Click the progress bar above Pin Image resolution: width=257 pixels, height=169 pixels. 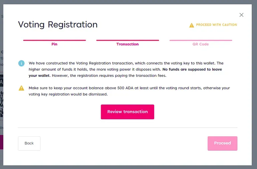coord(54,40)
